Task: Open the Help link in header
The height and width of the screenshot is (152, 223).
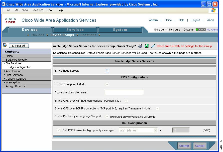Action: tap(181, 20)
